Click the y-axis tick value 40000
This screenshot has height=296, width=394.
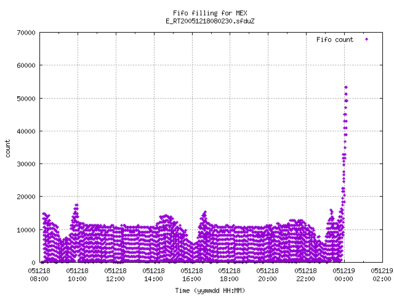click(26, 131)
